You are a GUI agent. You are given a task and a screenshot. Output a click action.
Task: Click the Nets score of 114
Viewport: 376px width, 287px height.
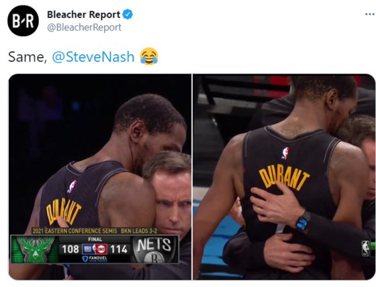coord(119,249)
